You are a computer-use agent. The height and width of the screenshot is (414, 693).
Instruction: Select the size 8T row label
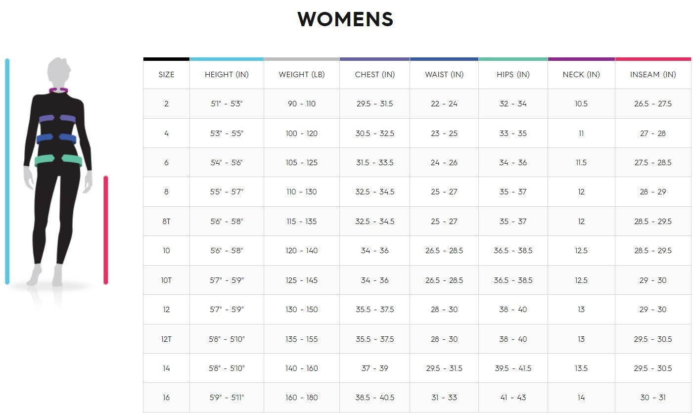(x=166, y=222)
